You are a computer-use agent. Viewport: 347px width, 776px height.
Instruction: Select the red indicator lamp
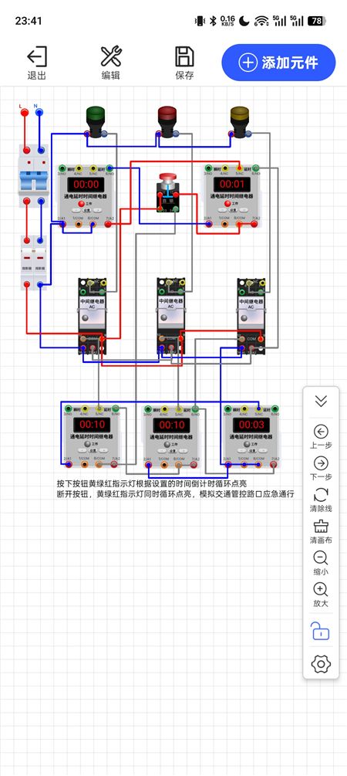(168, 122)
